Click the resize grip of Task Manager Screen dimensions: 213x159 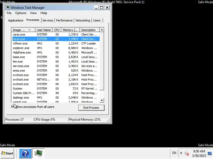pos(108,120)
